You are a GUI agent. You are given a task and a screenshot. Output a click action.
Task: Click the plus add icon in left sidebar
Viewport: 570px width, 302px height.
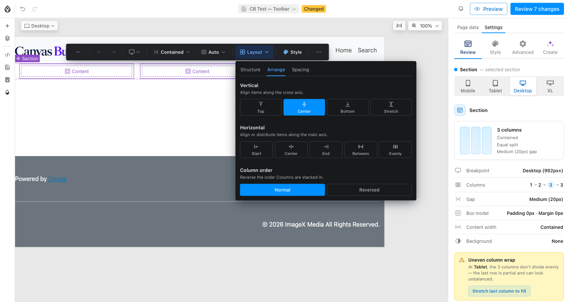coord(7,26)
